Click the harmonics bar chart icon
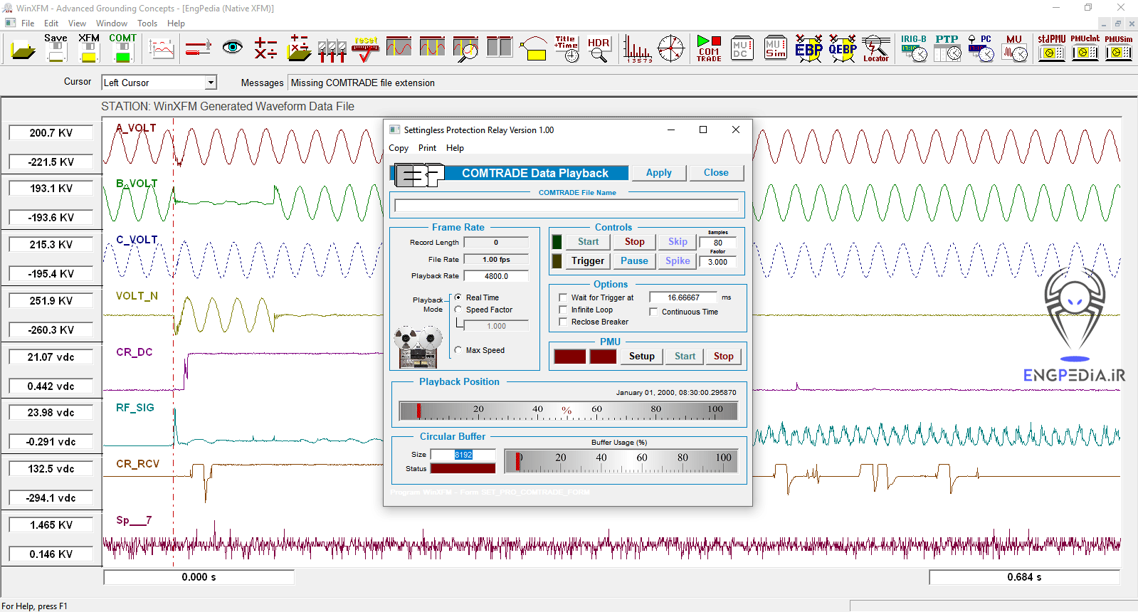The image size is (1138, 612). click(637, 49)
